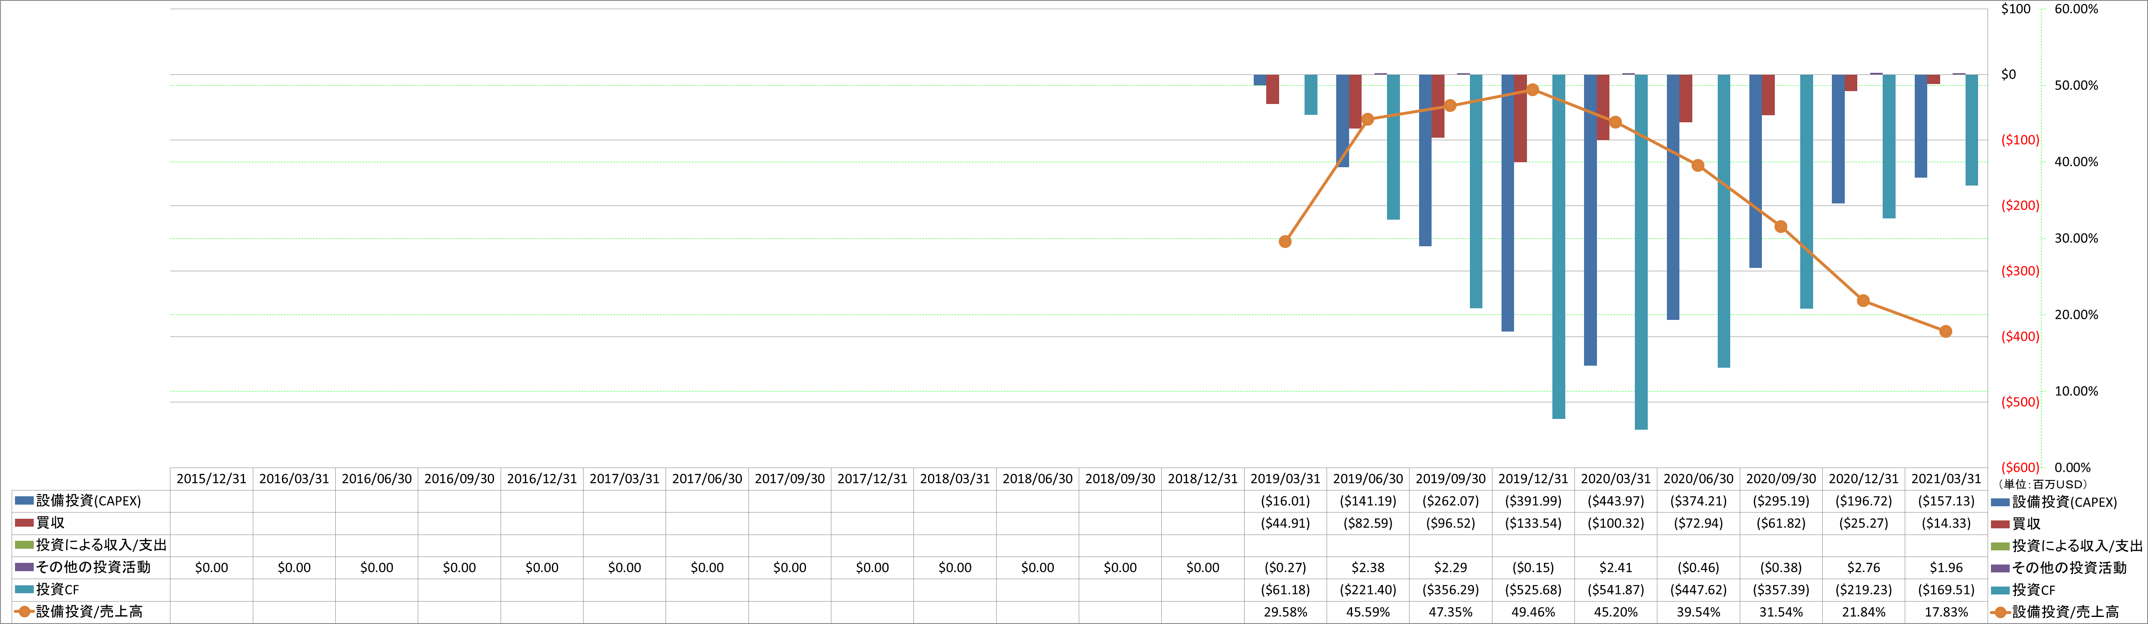Select the 設備投資/売上高 orange line legend on right
2148x624 pixels.
(x=2000, y=612)
